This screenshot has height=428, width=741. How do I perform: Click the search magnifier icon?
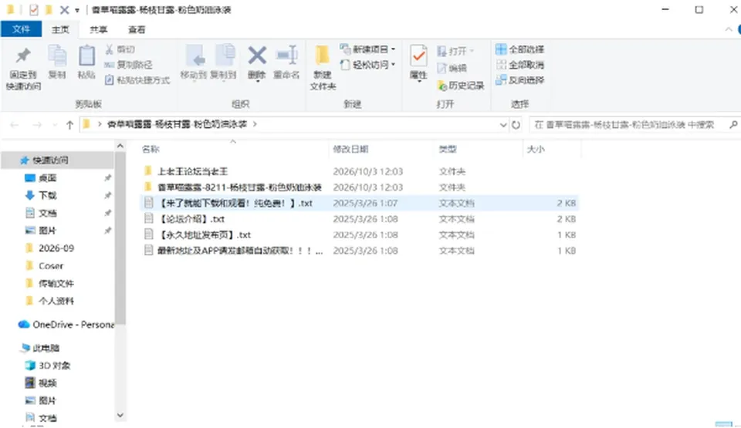pyautogui.click(x=733, y=125)
